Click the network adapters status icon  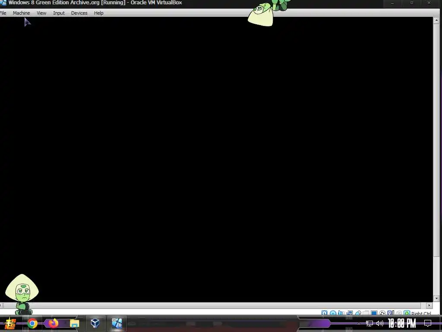coord(350,313)
